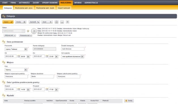
Task: Click the Waluta column header
Action: [x=82, y=101]
